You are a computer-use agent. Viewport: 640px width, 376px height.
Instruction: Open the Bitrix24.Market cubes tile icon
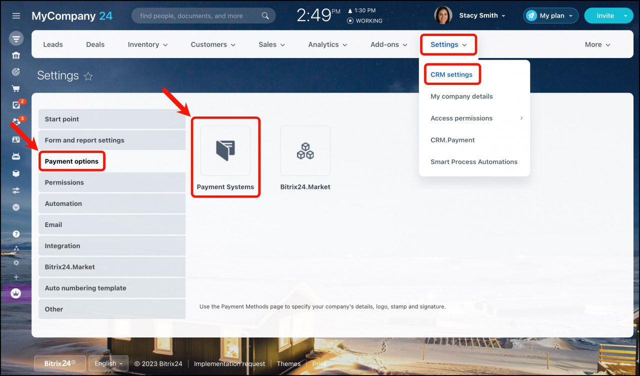305,150
